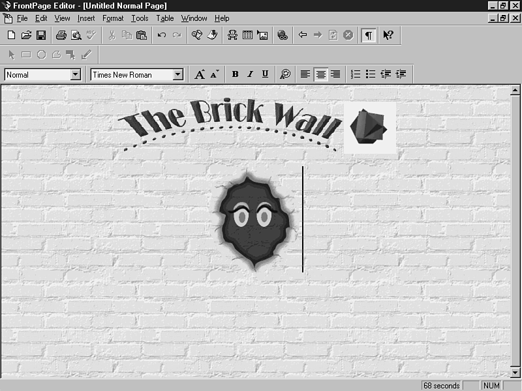Apply Numbered List formatting
This screenshot has width=522, height=391.
356,74
